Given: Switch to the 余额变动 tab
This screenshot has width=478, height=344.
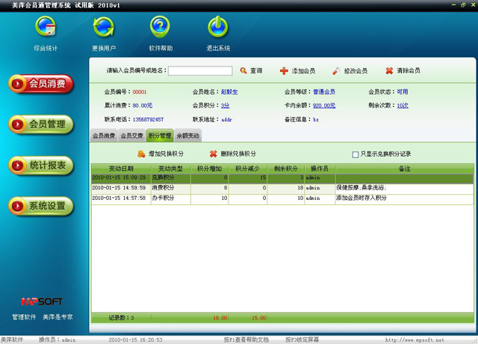Looking at the screenshot, I should click(187, 136).
